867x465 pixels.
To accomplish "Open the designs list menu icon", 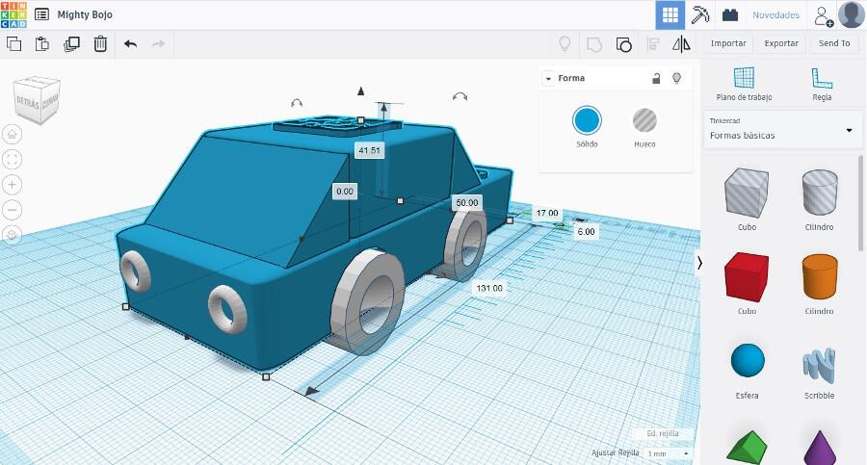I will [x=42, y=14].
